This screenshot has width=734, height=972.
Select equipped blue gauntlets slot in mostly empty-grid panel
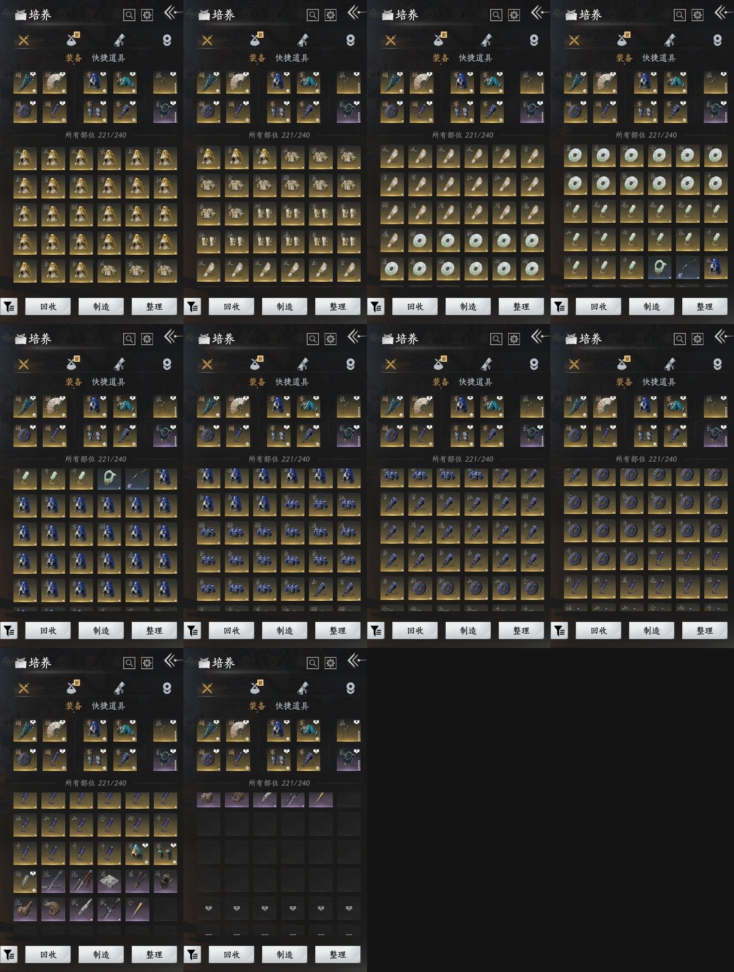(279, 759)
